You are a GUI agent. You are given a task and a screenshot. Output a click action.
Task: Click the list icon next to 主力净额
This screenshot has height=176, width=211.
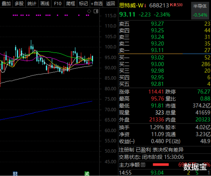pos(143,165)
